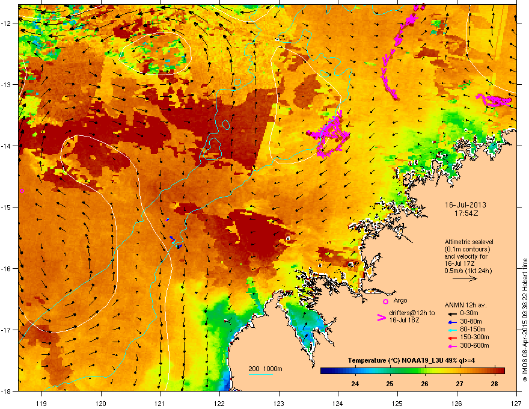Click longitude axis label "126"

pyautogui.click(x=457, y=404)
